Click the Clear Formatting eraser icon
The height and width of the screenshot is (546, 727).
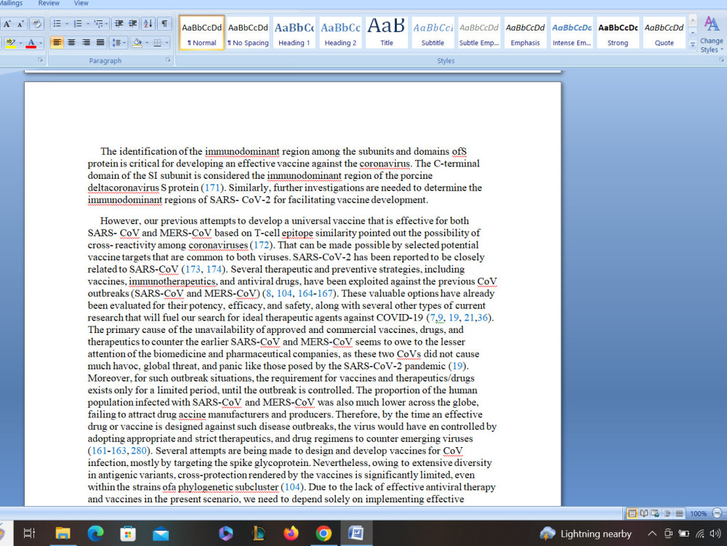click(36, 24)
